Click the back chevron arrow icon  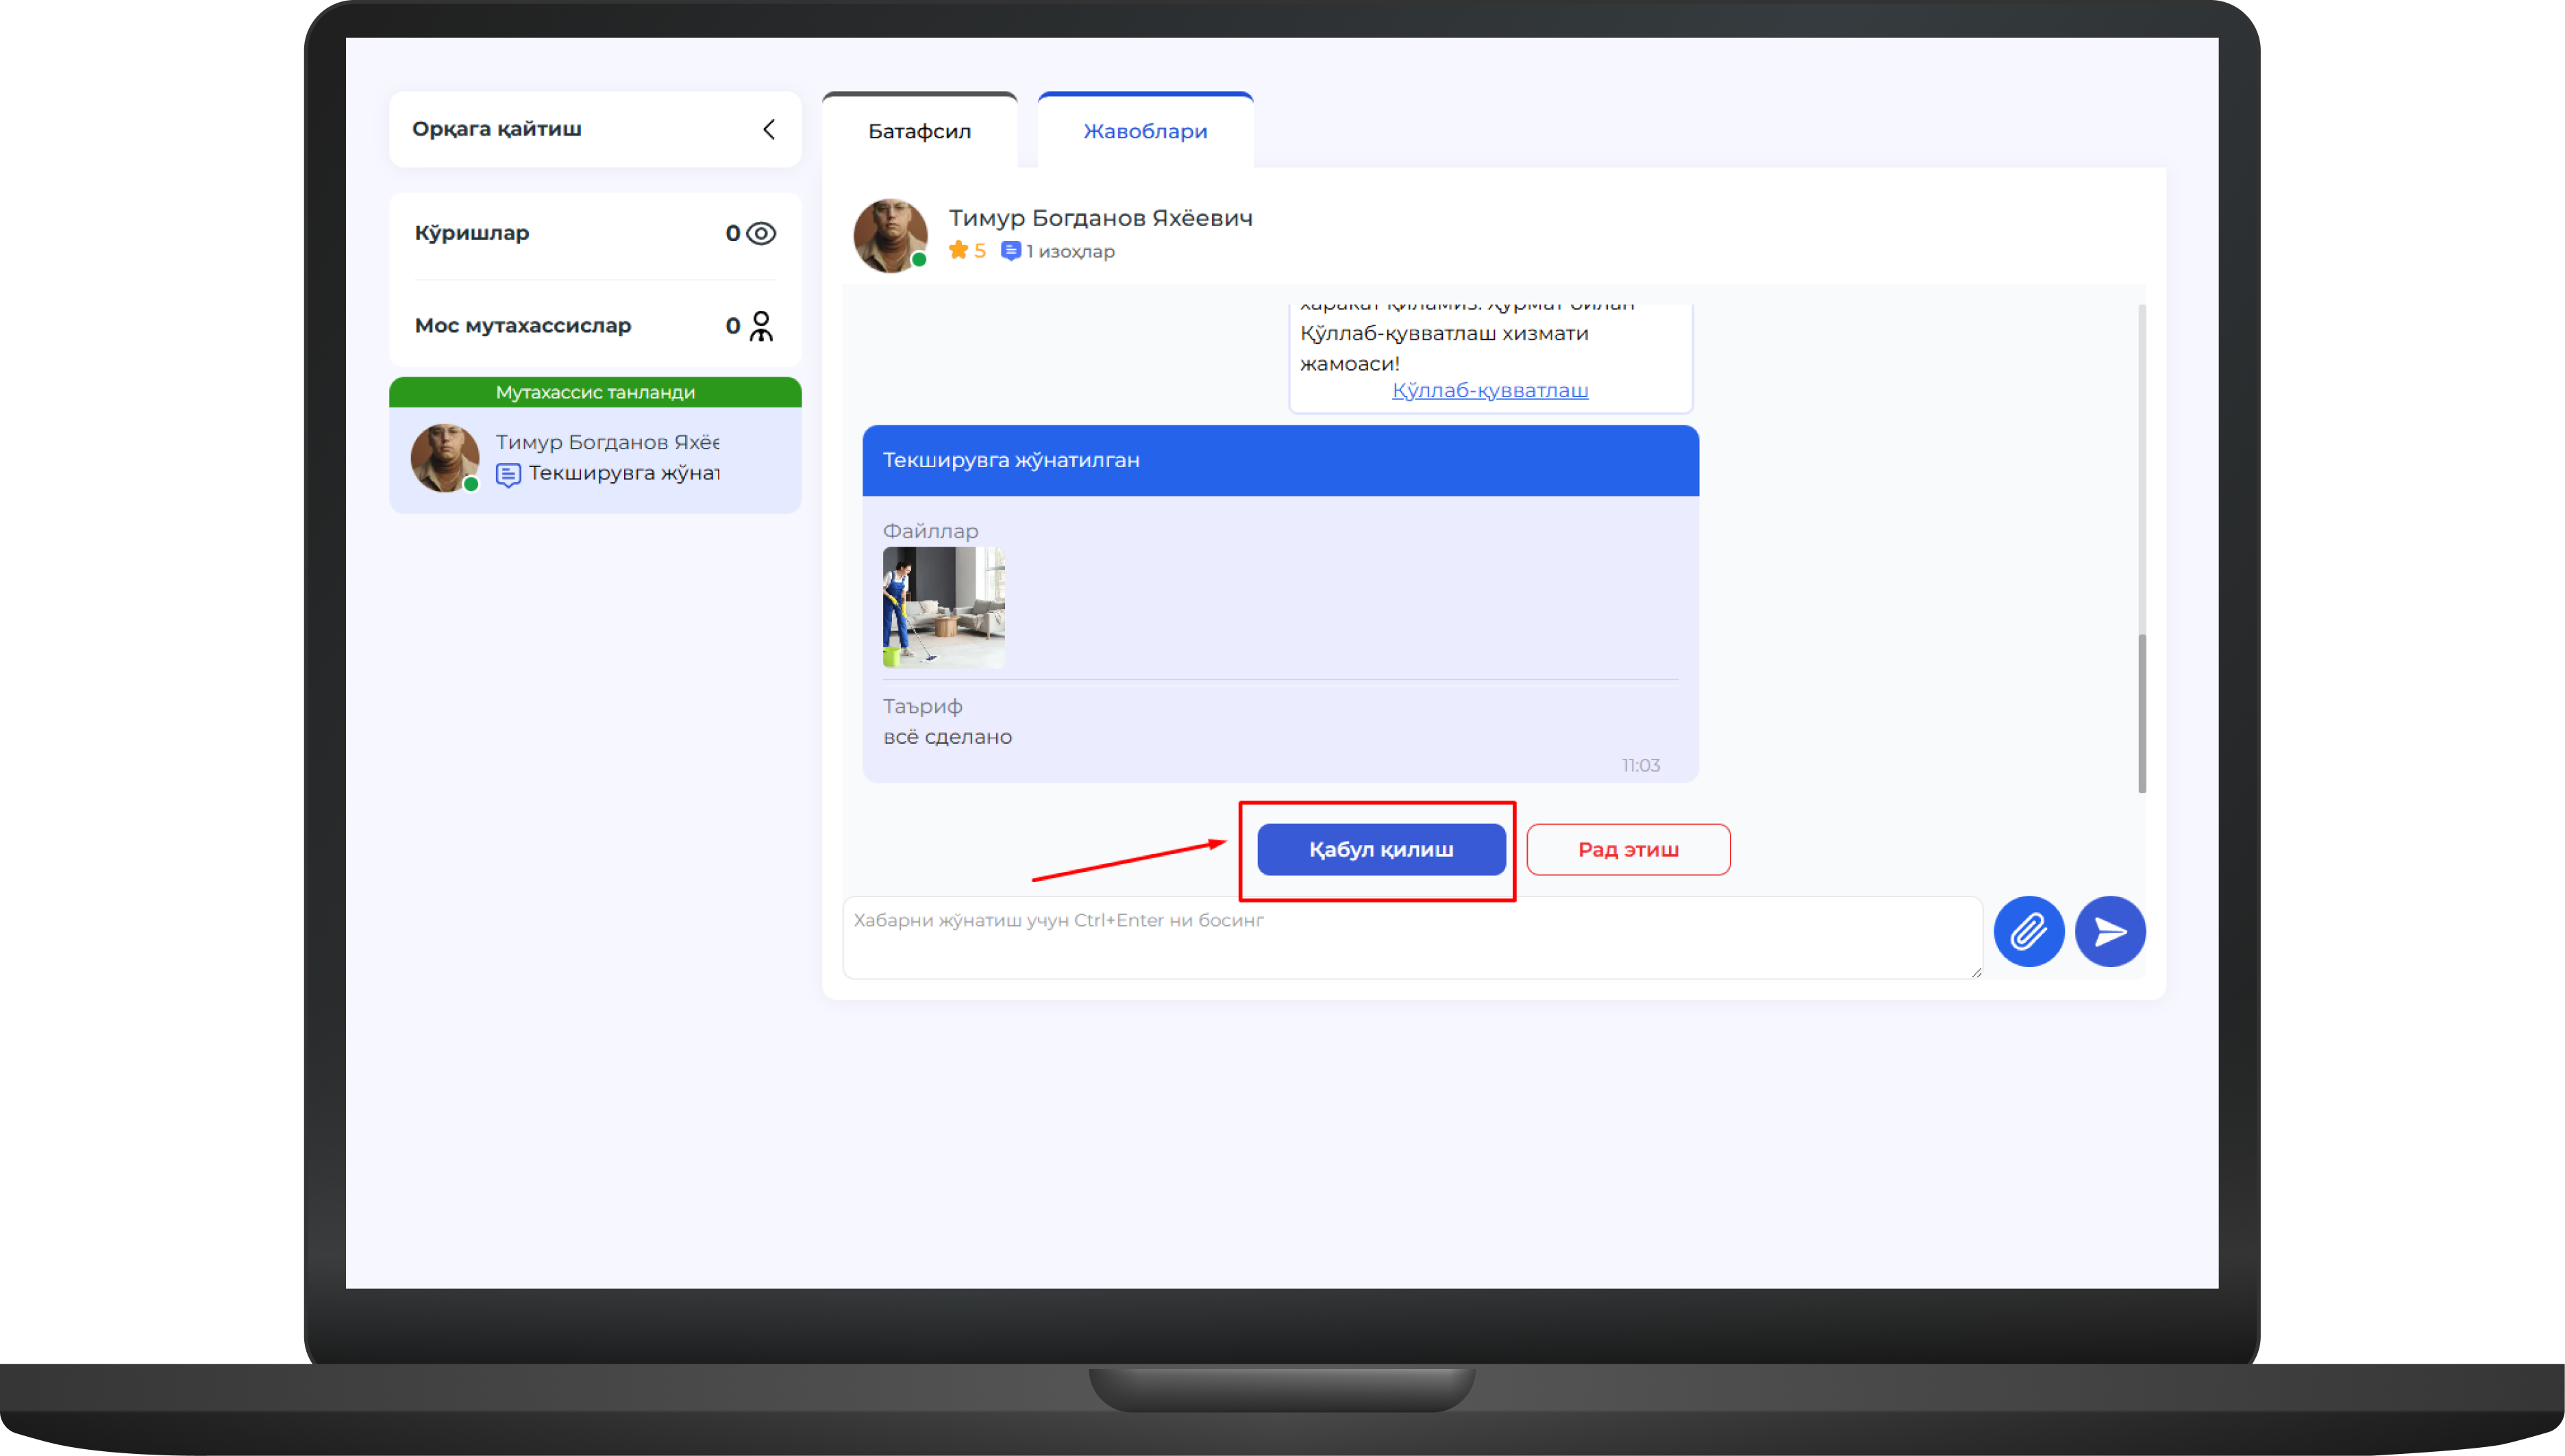pyautogui.click(x=768, y=129)
